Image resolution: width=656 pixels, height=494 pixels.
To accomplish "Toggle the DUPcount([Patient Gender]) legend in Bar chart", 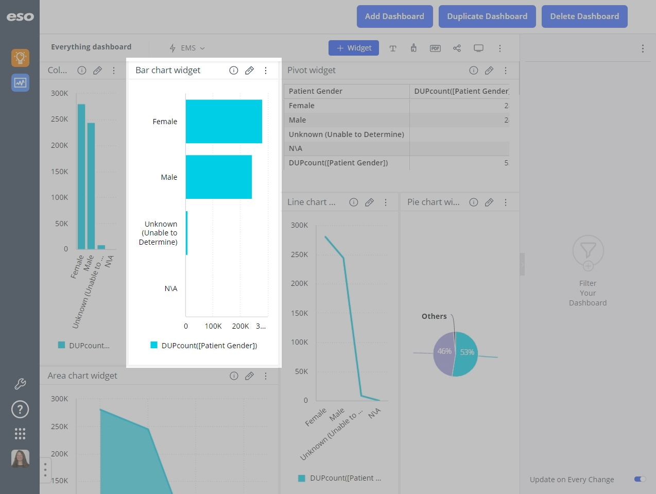I will (x=204, y=345).
